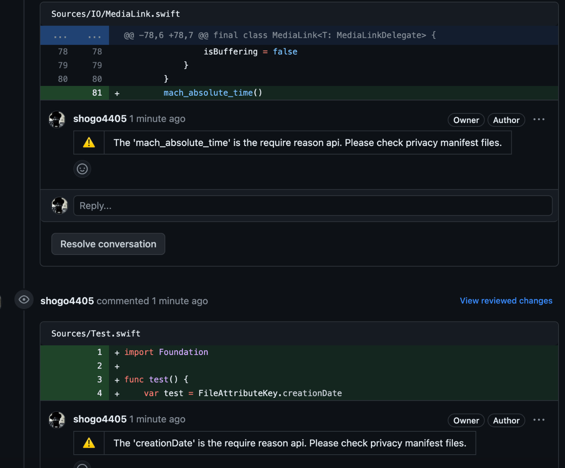
Task: Open the Sources/IO/MediaLink.swift file path
Action: click(x=115, y=14)
